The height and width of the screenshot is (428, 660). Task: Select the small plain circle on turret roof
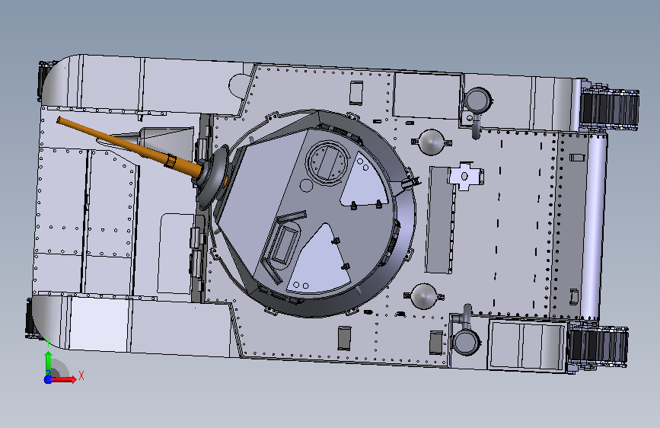[307, 185]
